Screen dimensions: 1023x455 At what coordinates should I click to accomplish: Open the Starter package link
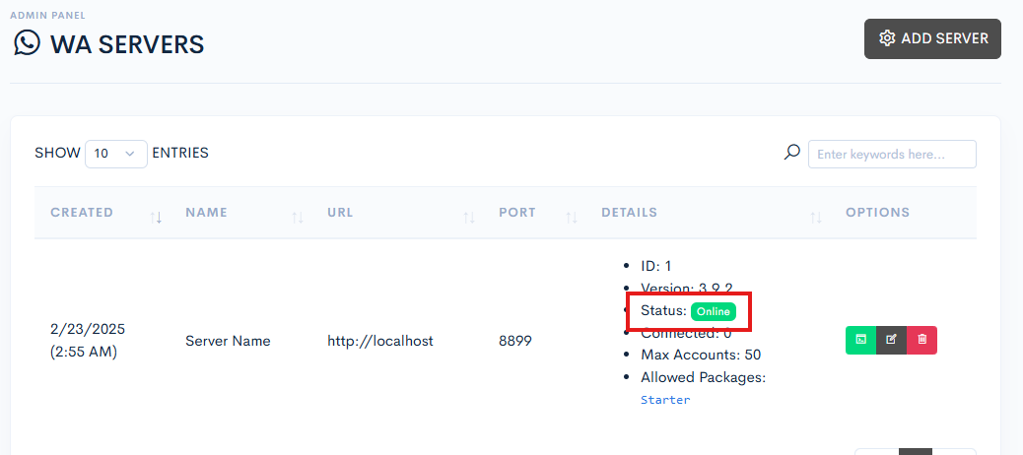click(665, 400)
